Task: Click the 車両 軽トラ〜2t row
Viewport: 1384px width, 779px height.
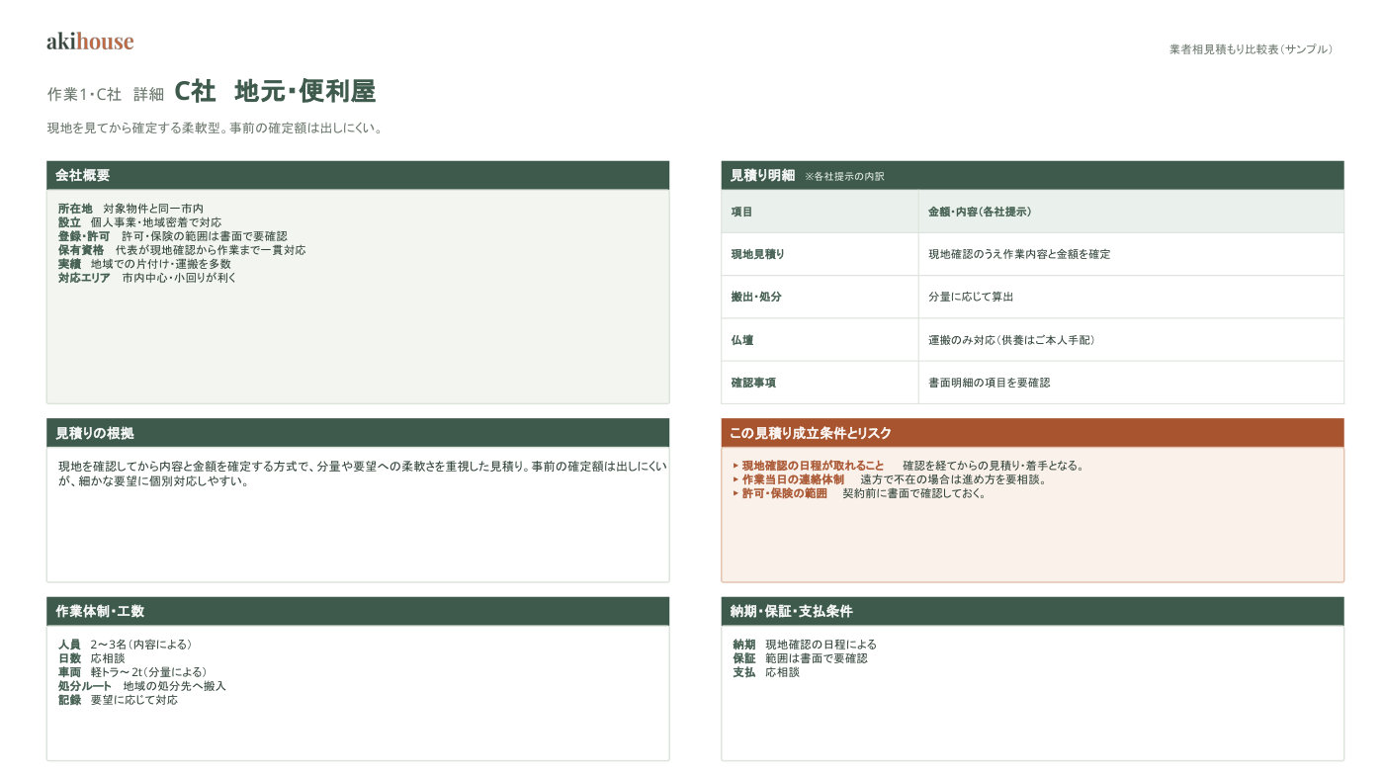Action: point(132,672)
